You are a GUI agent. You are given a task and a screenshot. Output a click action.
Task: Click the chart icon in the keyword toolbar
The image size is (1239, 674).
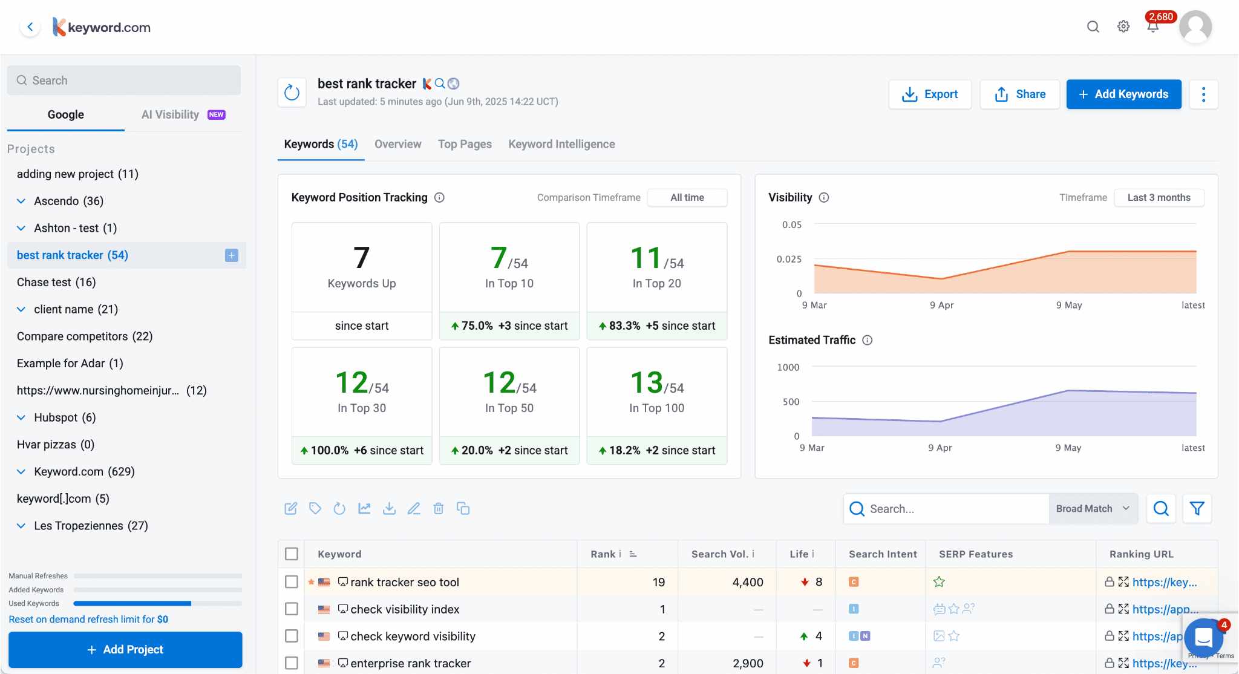[364, 508]
